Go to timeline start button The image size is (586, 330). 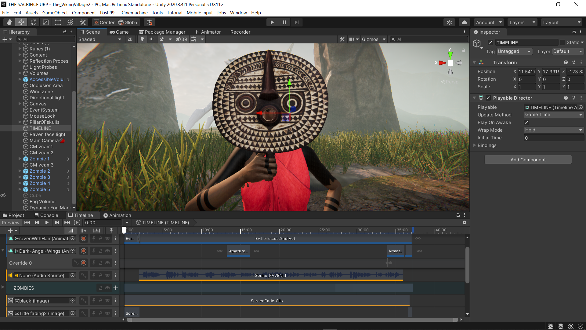tap(27, 222)
